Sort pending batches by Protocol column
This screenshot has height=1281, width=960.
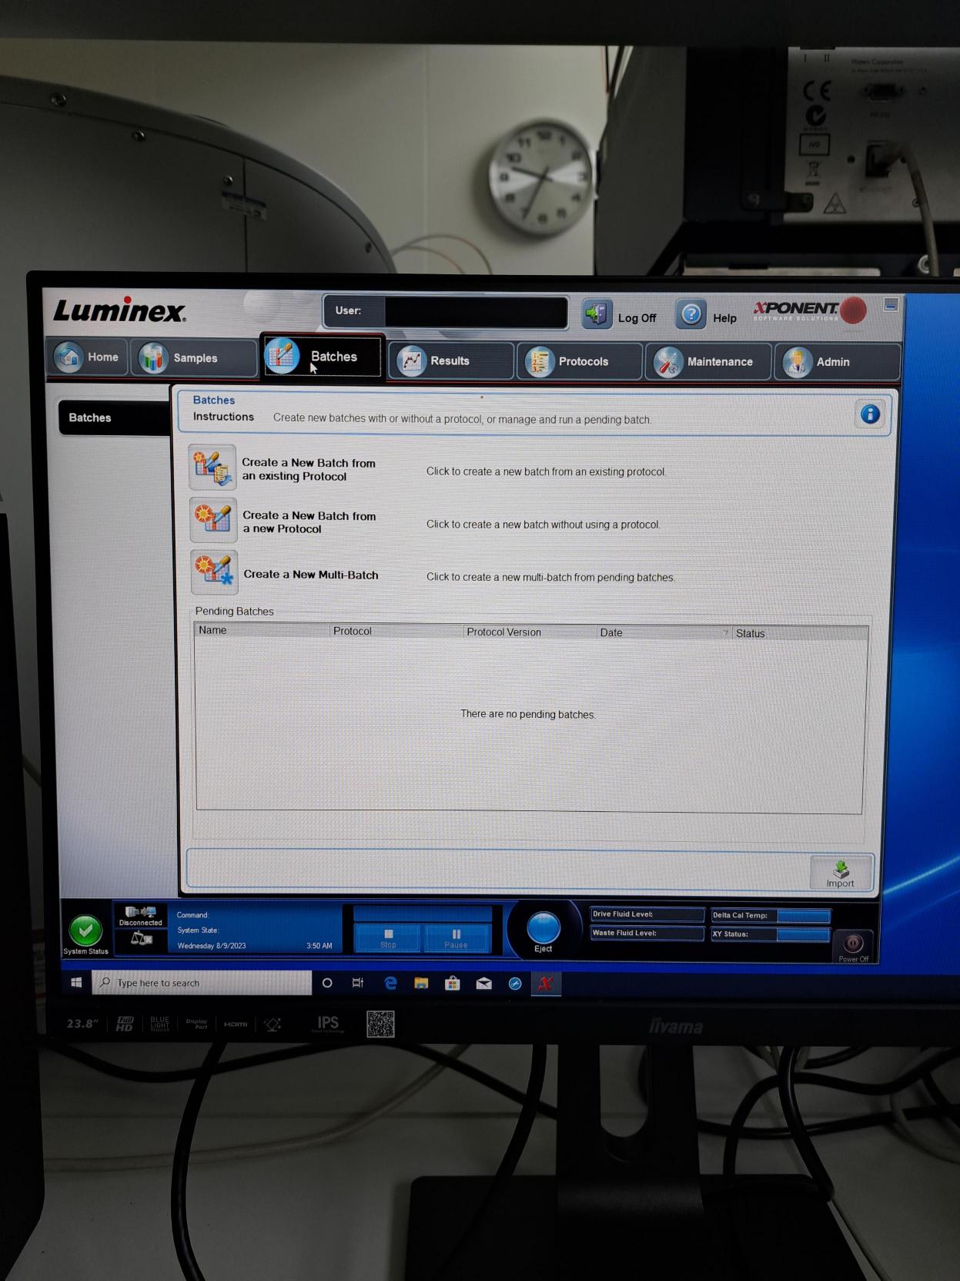coord(396,631)
